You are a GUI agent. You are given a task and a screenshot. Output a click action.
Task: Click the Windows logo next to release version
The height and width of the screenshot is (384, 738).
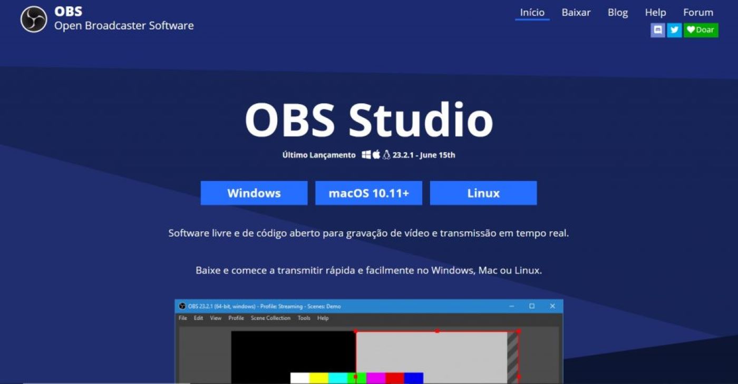pyautogui.click(x=366, y=155)
